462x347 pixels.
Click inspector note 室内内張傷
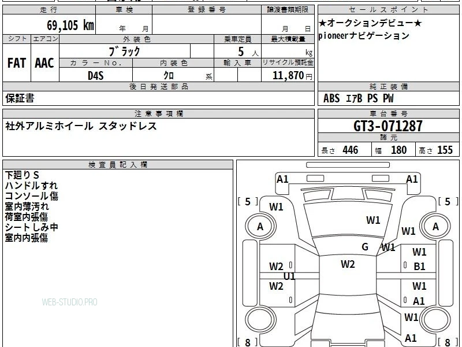[26, 238]
